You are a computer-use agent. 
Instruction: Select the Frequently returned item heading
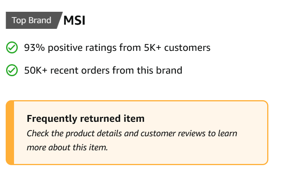(x=86, y=119)
